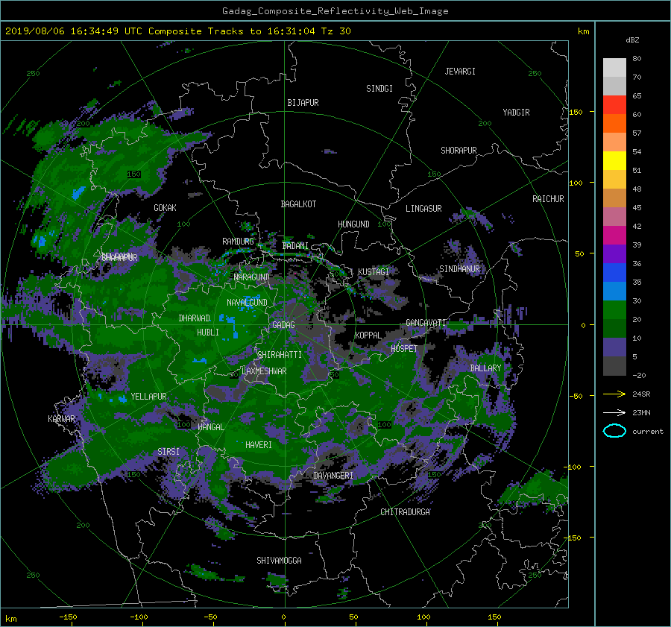Click the SINDGI city label

click(x=379, y=89)
